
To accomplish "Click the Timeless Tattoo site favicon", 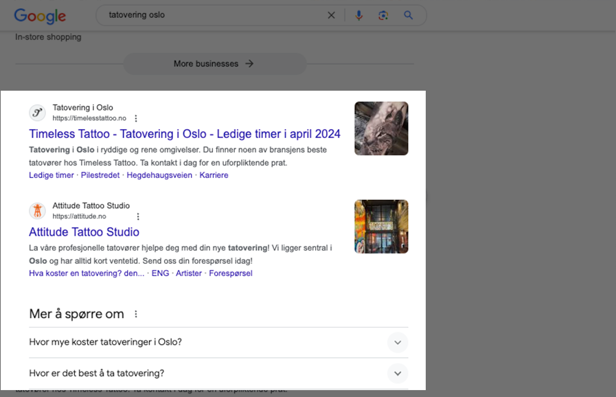I will 37,113.
